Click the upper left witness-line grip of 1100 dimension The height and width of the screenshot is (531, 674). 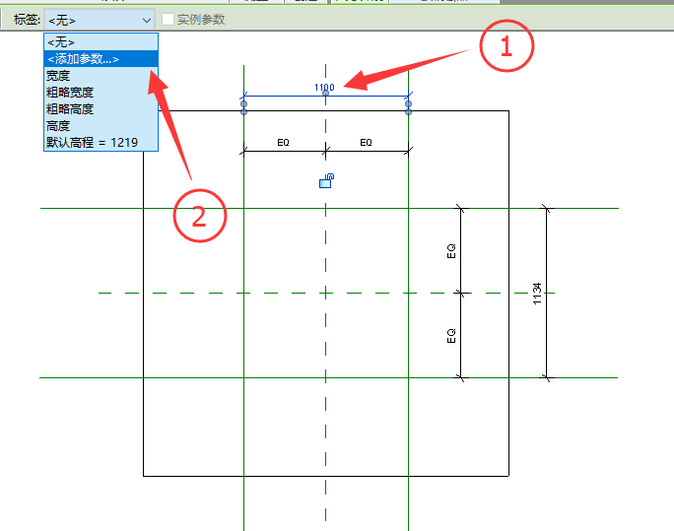(243, 104)
